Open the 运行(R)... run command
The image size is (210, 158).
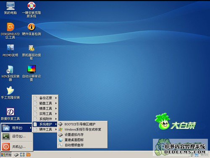click(17, 136)
